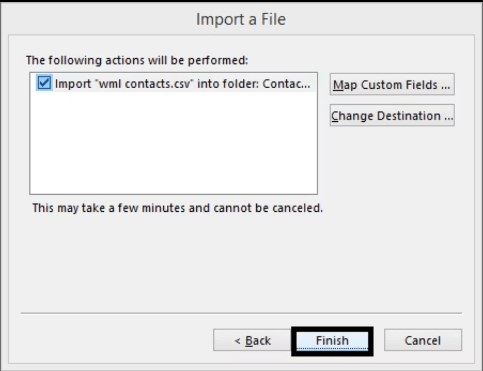This screenshot has width=483, height=371.
Task: Uncheck the import wml contacts.csv checkbox
Action: pos(44,83)
